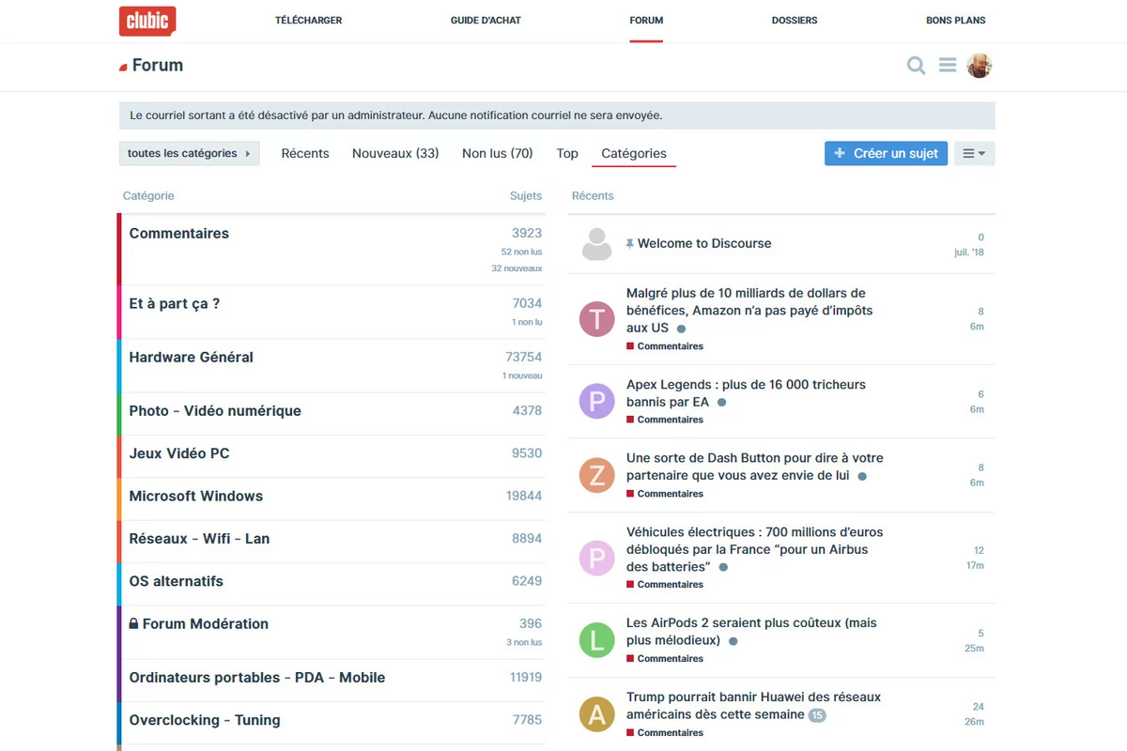Open the Dash Button partenaire topic
This screenshot has height=751, width=1127.
pos(755,467)
